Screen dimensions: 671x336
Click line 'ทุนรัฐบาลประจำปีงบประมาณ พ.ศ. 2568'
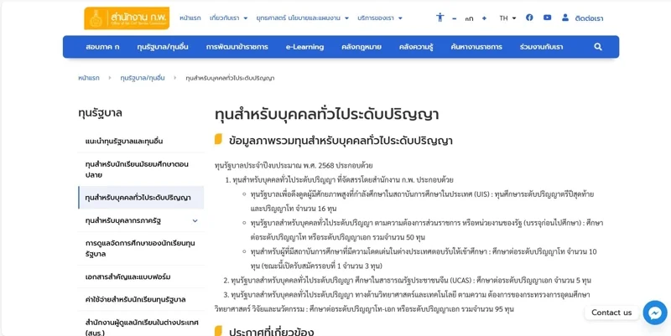(x=294, y=165)
